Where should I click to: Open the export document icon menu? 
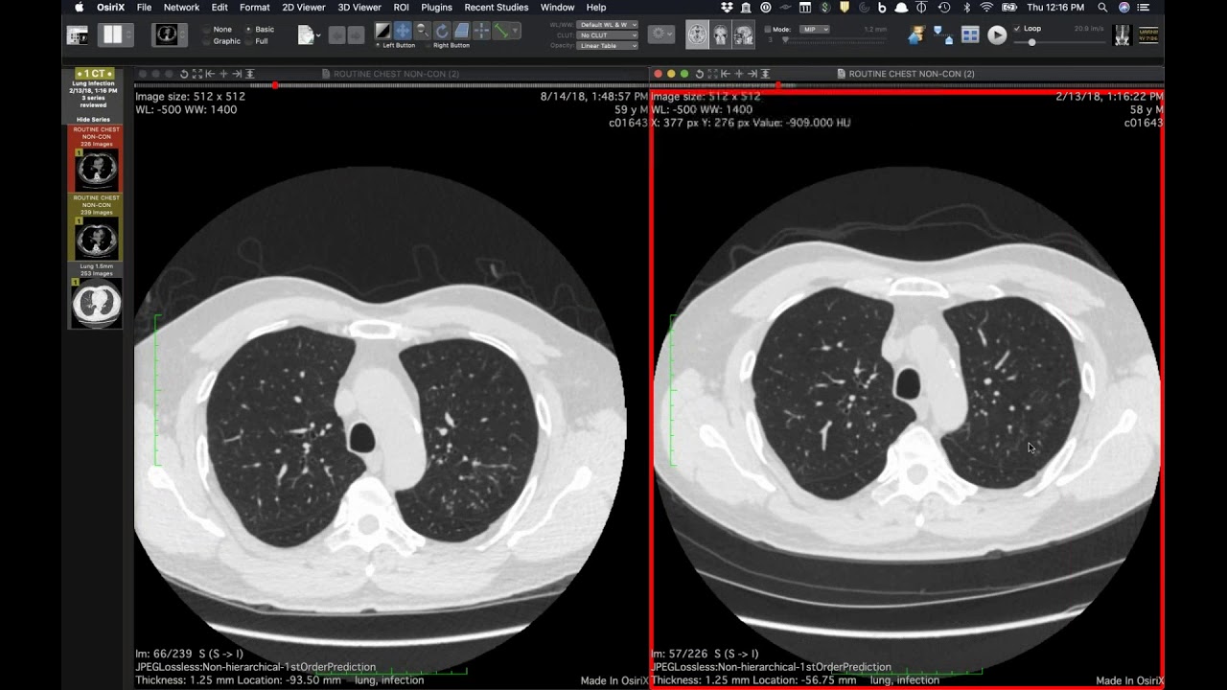(308, 35)
